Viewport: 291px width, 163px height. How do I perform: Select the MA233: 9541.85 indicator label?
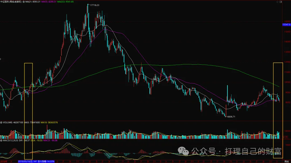click(65, 2)
